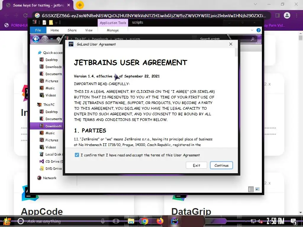Expand the Explorer ribbon chevron

[x=252, y=30]
